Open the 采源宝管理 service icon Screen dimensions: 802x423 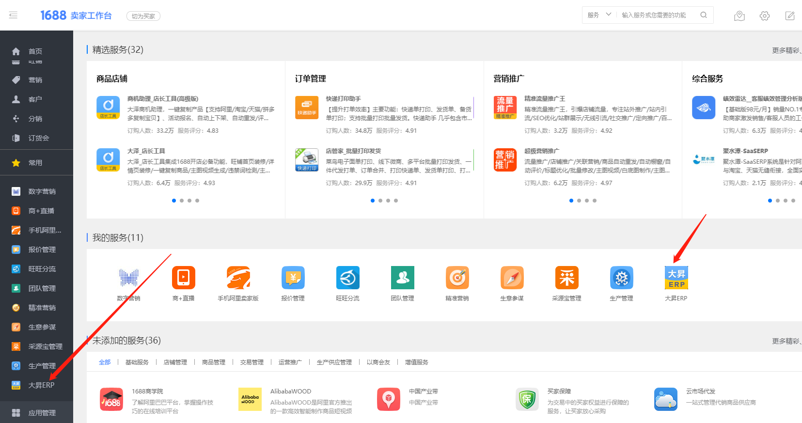(x=567, y=278)
